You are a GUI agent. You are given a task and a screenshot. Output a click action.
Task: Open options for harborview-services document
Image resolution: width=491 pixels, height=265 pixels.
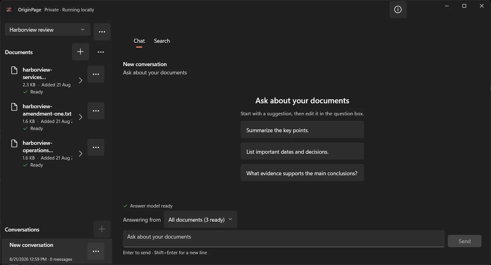[x=96, y=74]
